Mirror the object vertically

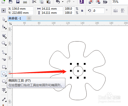pyautogui.click(x=123, y=10)
